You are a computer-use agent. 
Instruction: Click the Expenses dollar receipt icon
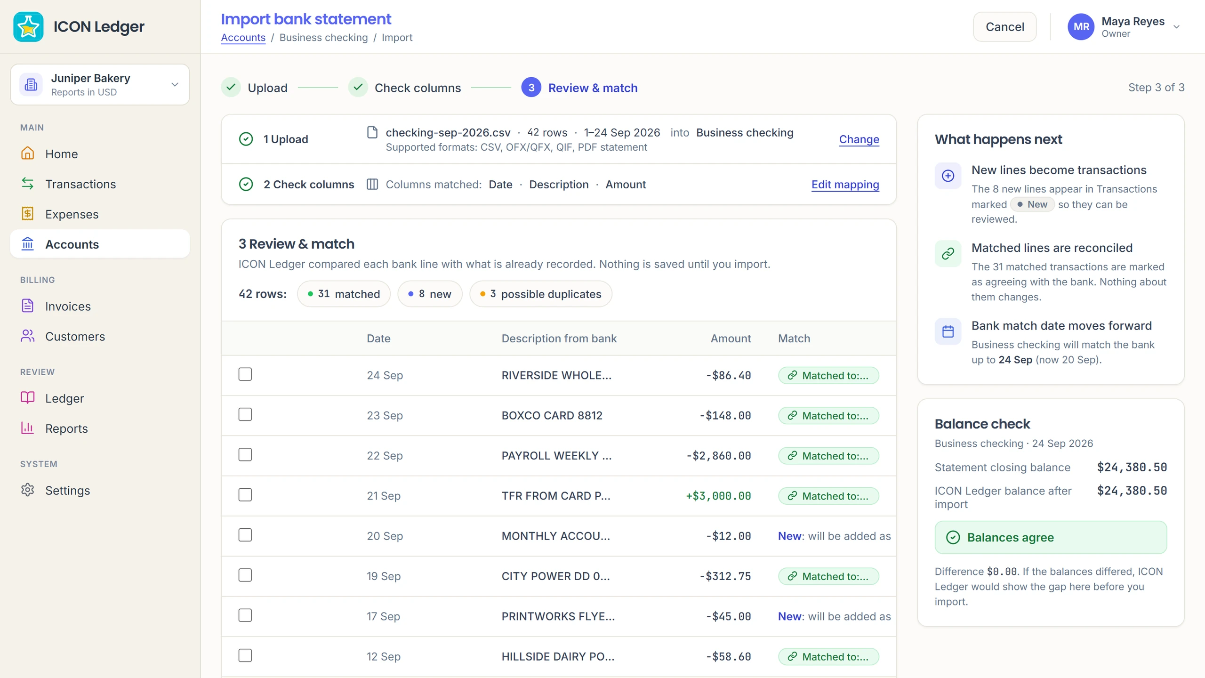click(x=28, y=214)
